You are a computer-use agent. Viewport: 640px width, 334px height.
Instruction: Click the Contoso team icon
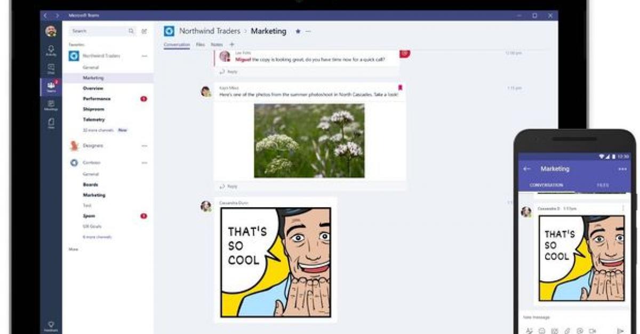tap(74, 162)
